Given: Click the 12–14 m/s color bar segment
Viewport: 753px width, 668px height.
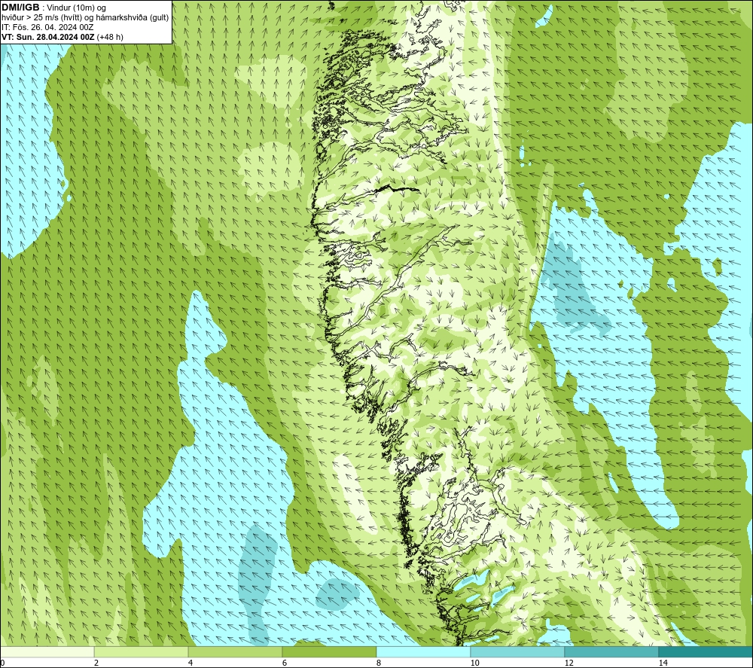Looking at the screenshot, I should click(611, 652).
